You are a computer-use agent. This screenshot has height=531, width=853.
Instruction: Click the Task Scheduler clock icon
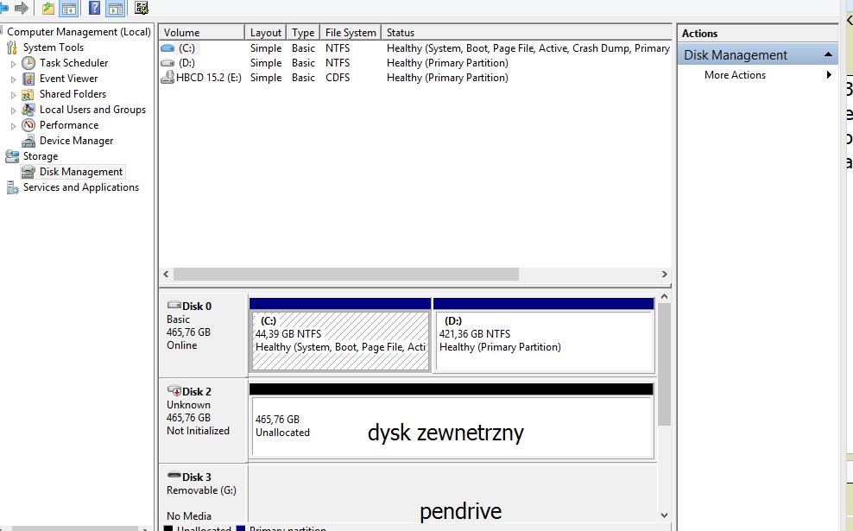point(28,63)
